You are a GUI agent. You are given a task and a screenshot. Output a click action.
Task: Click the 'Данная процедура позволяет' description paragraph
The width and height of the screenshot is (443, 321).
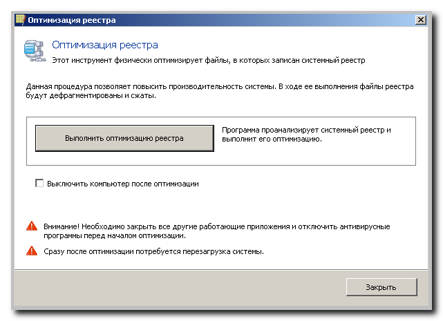coord(220,91)
